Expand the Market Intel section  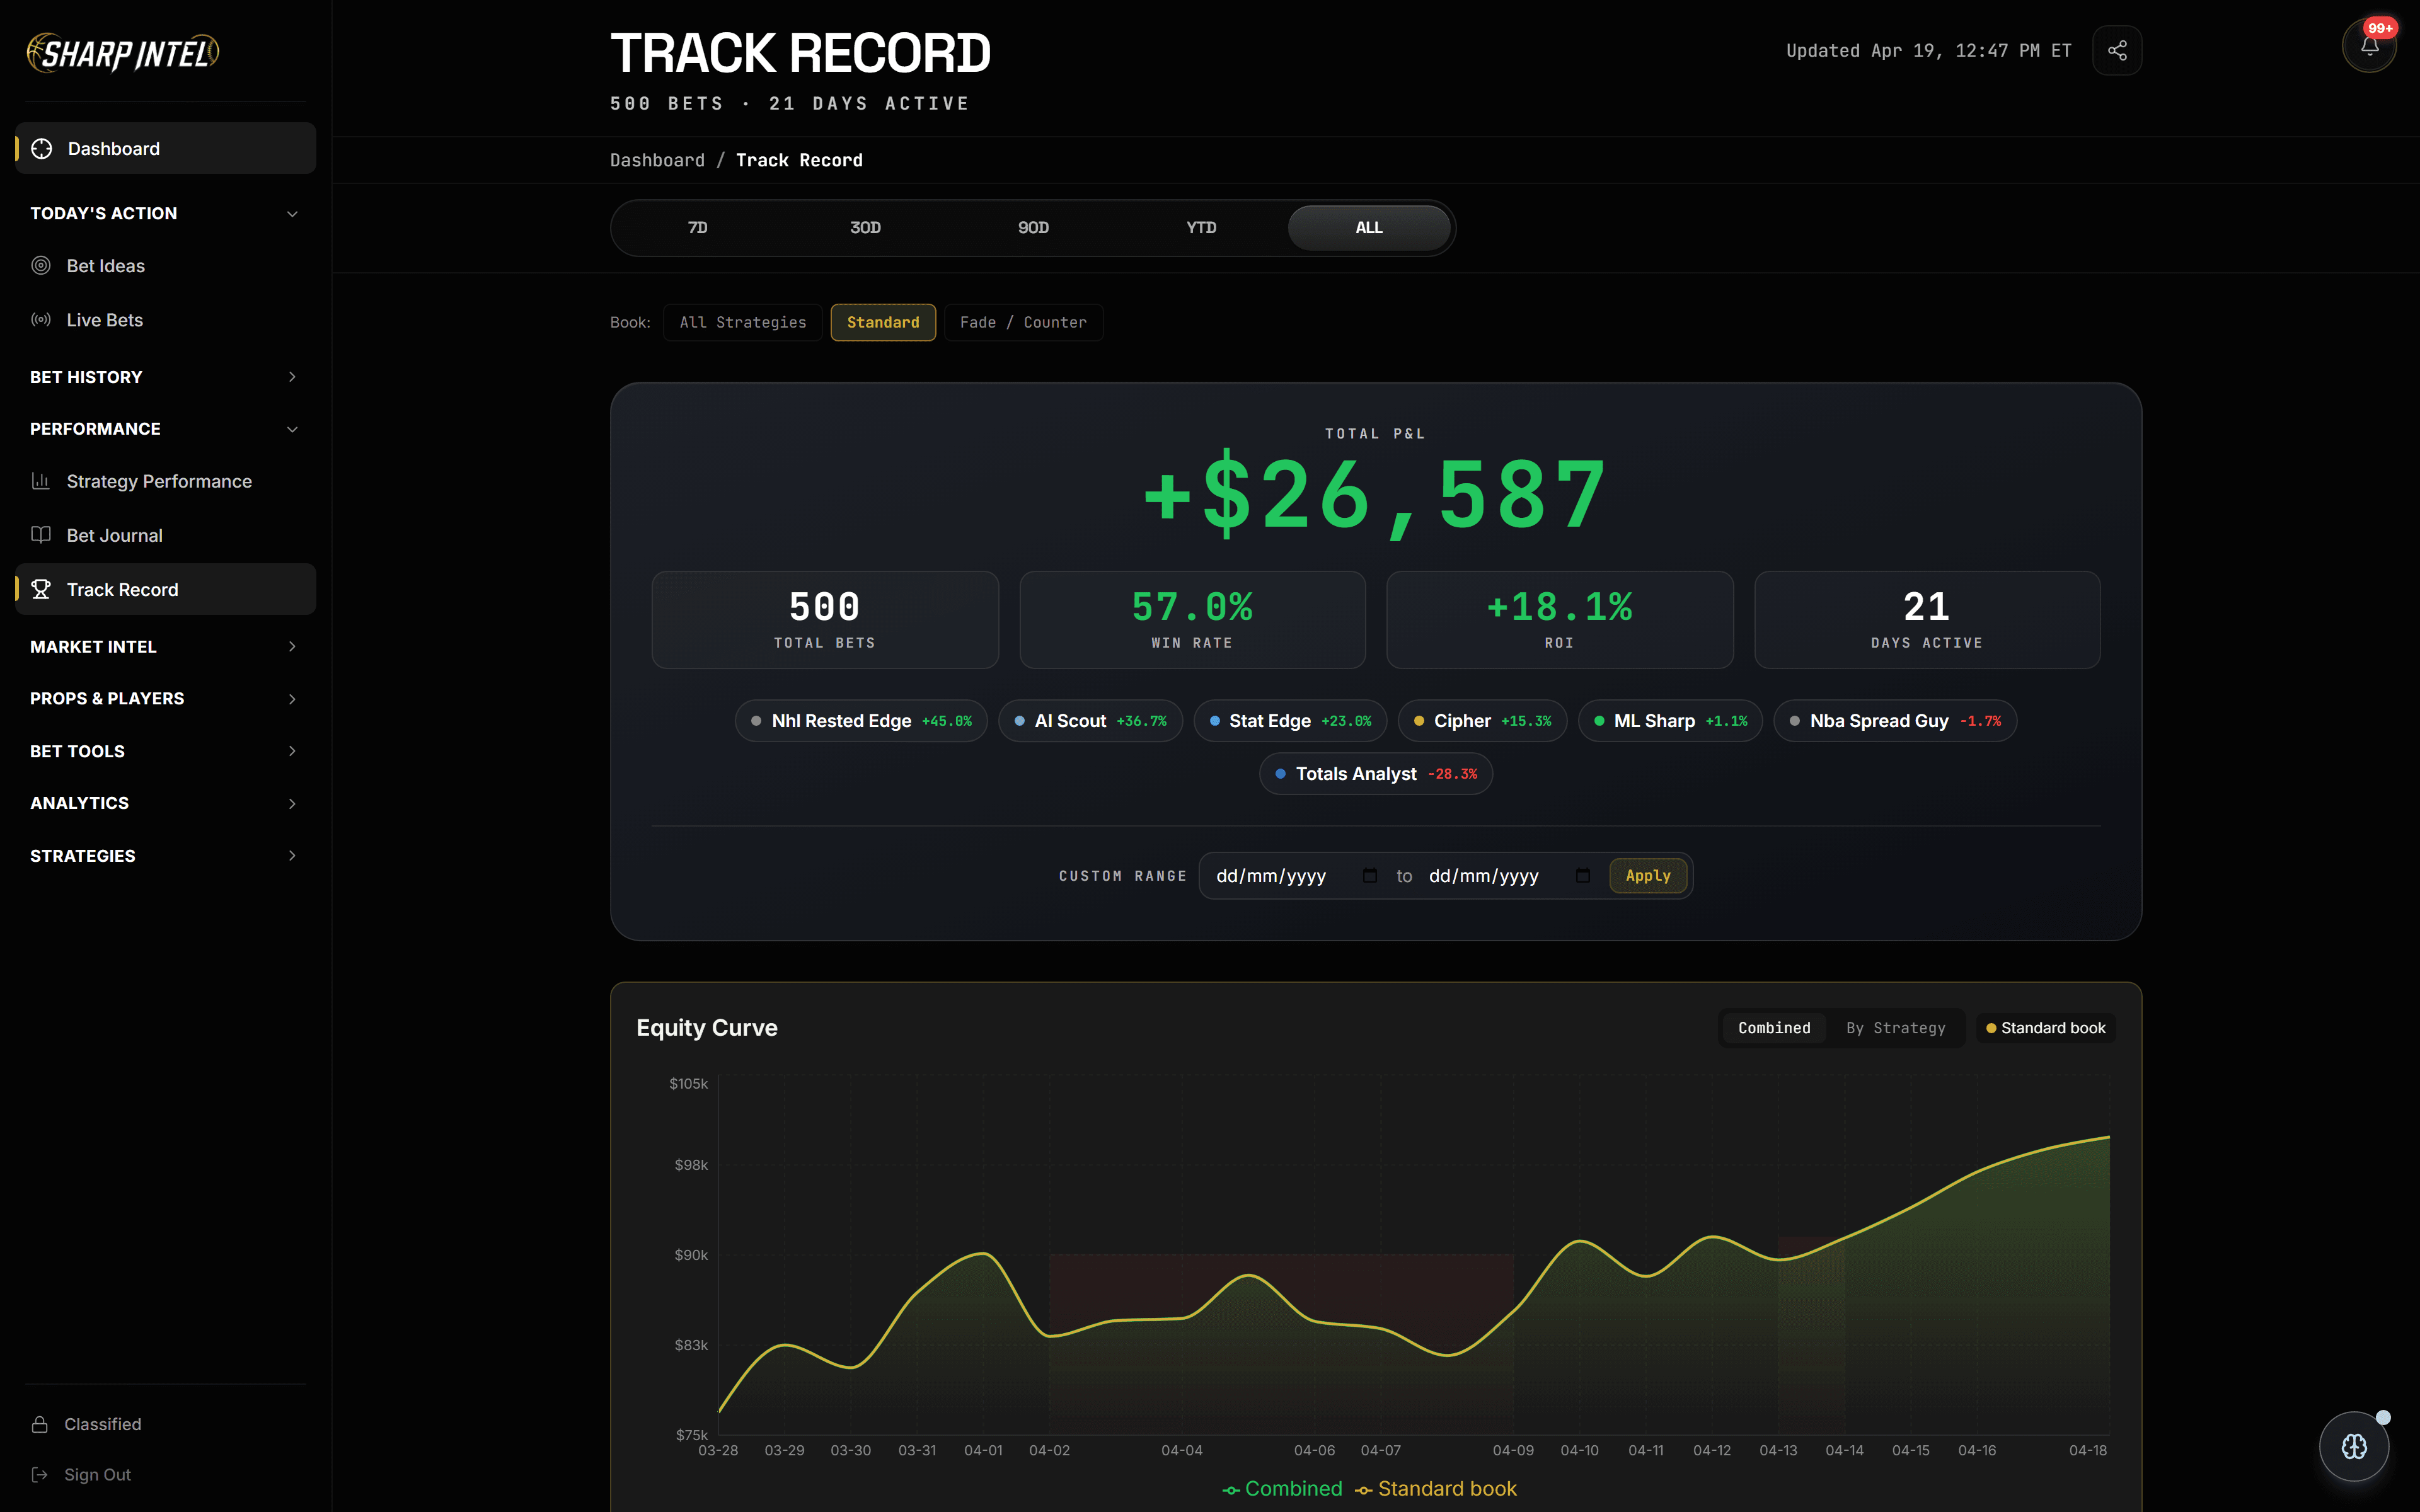[x=165, y=647]
